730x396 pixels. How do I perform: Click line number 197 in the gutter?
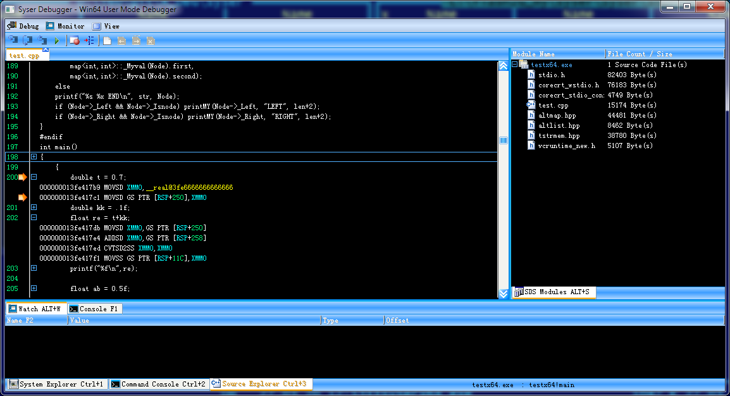[12, 147]
